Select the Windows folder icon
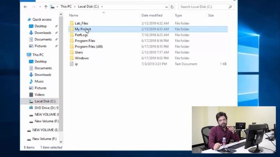280x157 pixels. pyautogui.click(x=72, y=58)
